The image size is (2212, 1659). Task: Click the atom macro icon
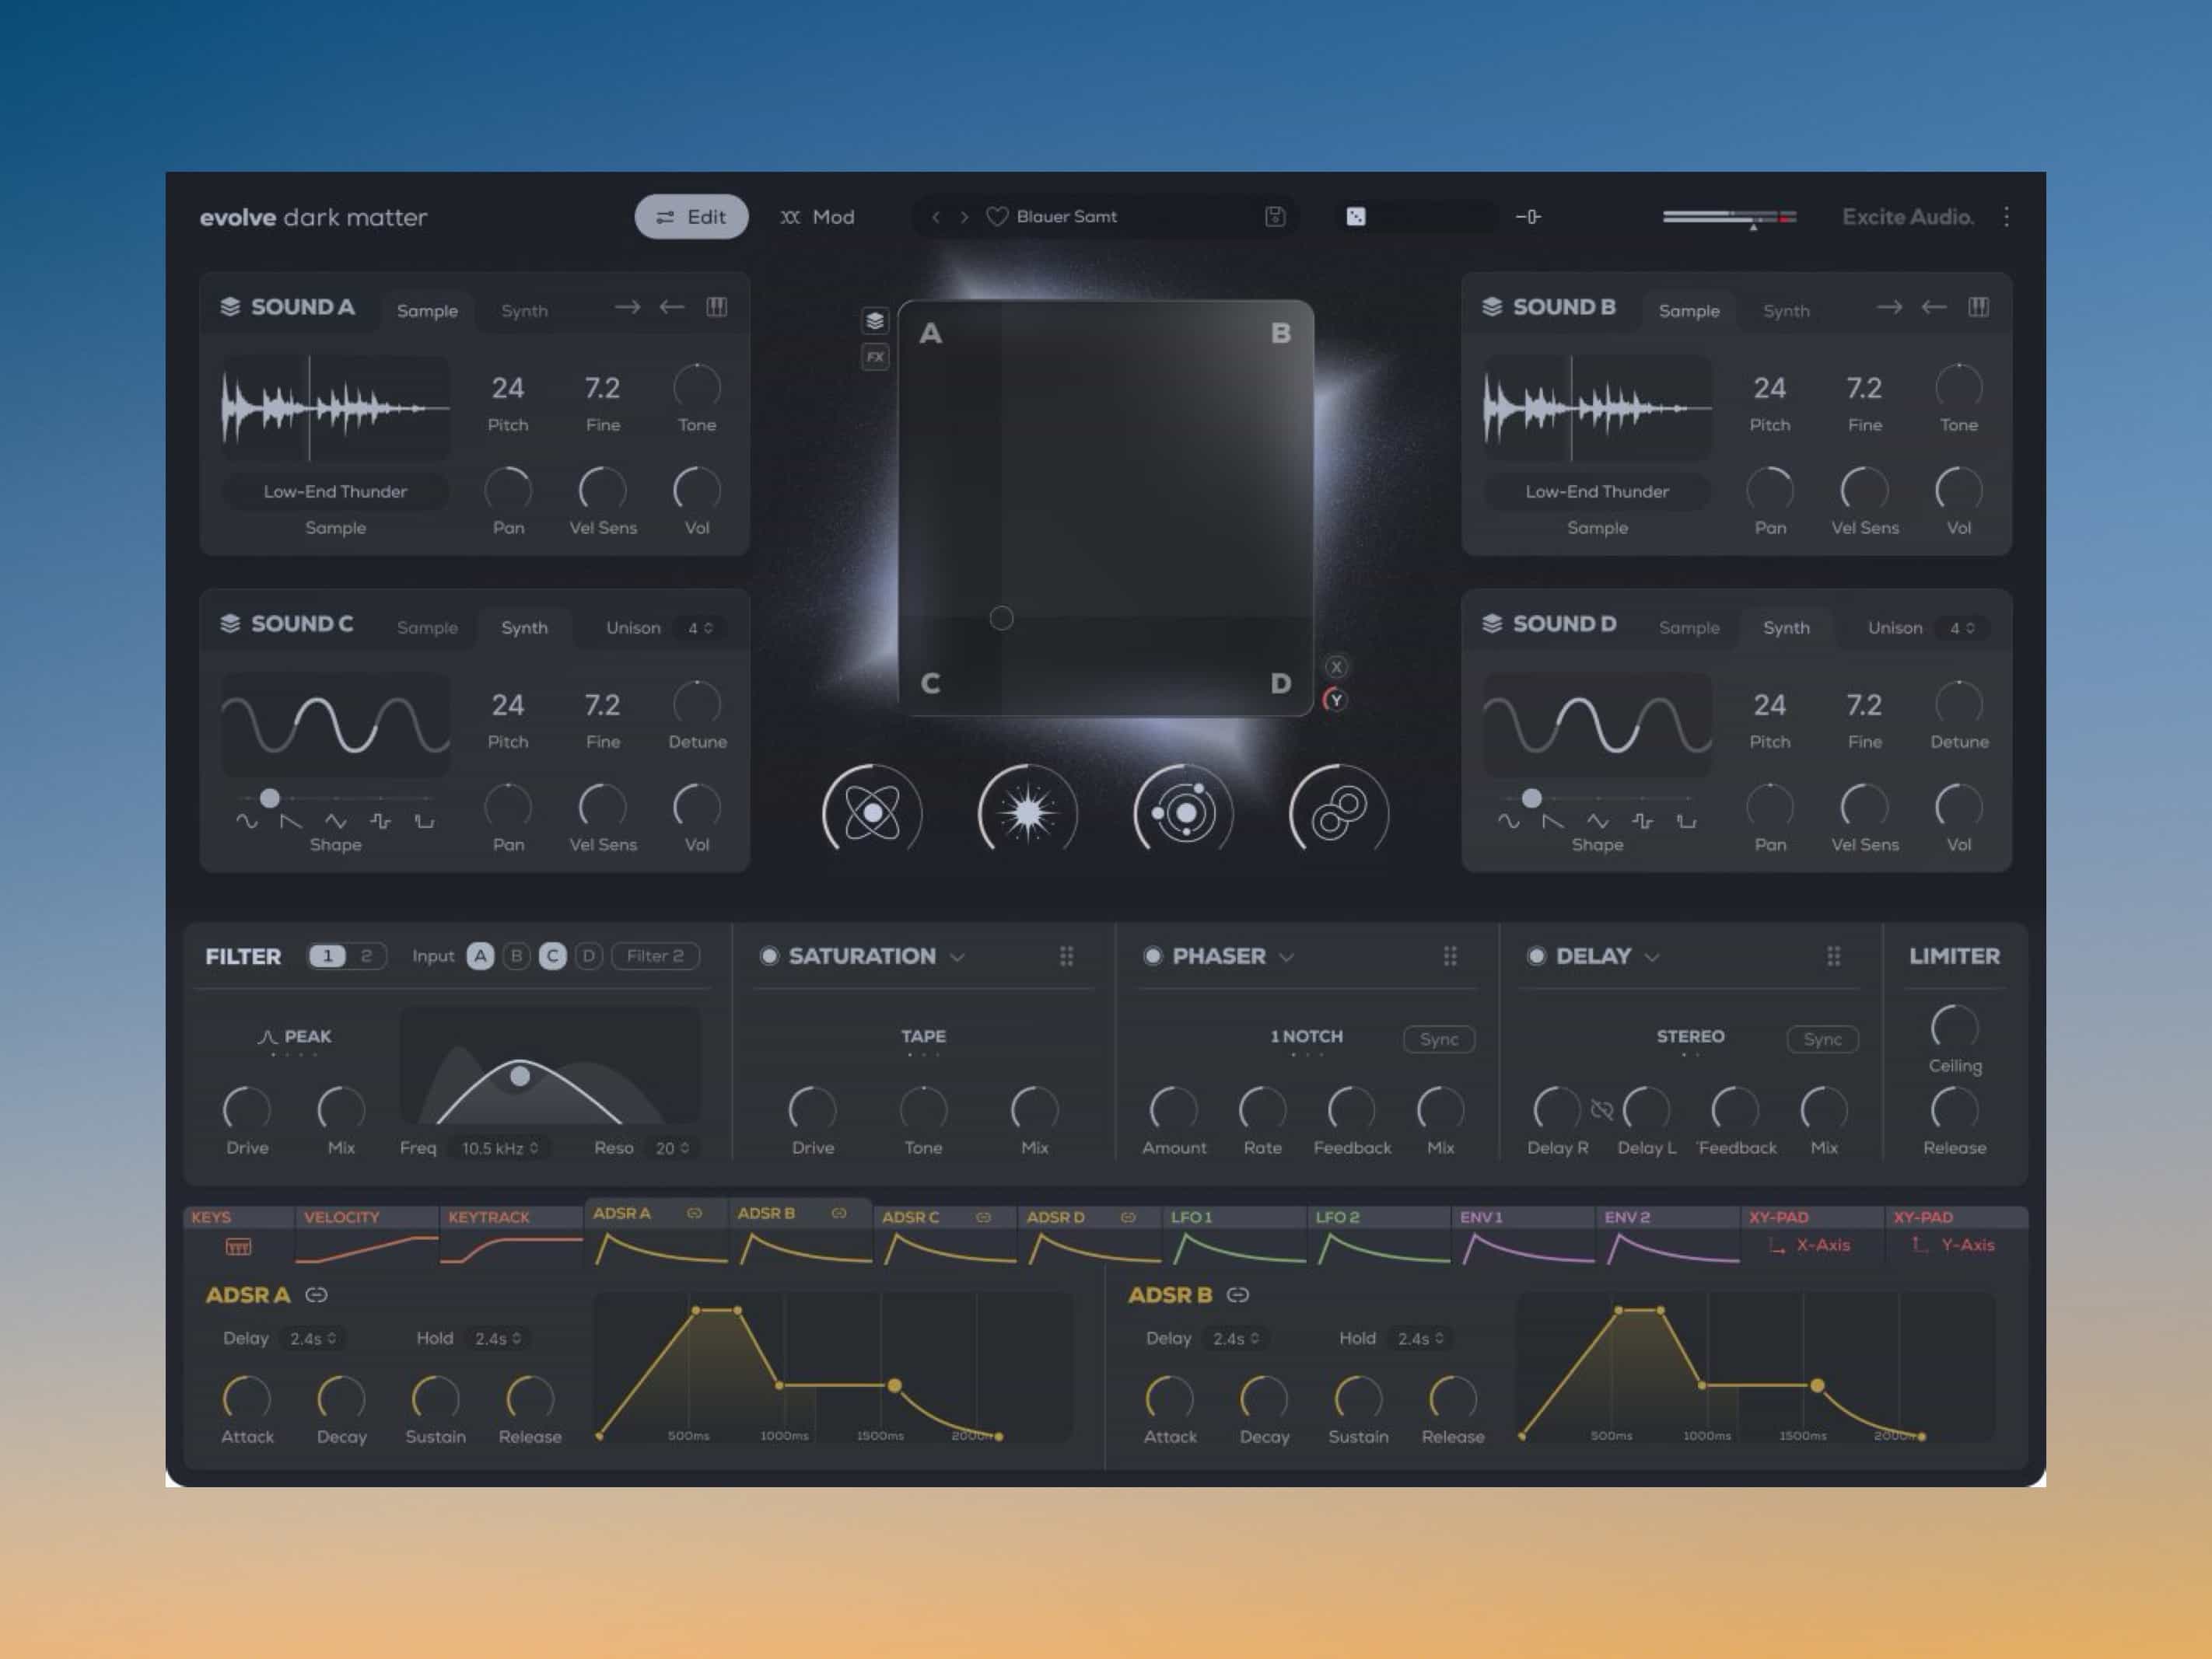point(872,812)
